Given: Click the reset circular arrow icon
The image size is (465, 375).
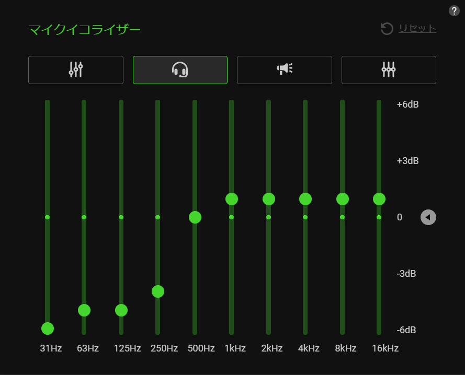Looking at the screenshot, I should coord(387,29).
